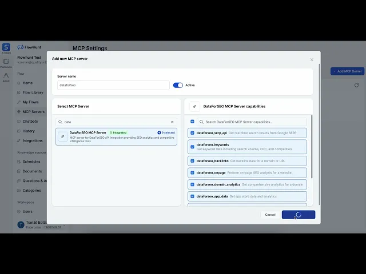Open Flow Library in sidebar

tap(33, 92)
